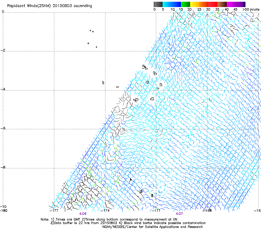Click the latitude label '-6'
The image size is (261, 229).
pyautogui.click(x=3, y=128)
